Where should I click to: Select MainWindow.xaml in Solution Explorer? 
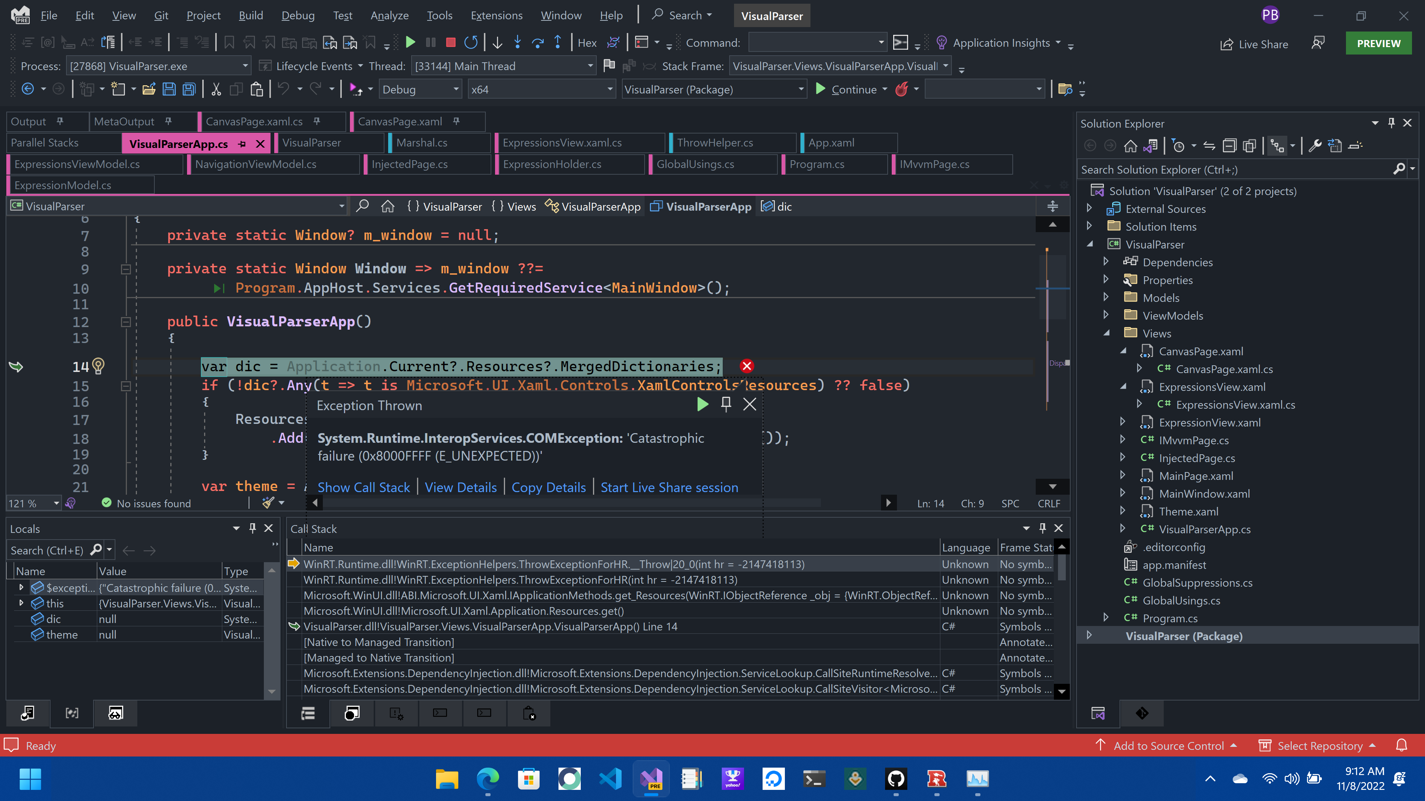click(x=1204, y=494)
